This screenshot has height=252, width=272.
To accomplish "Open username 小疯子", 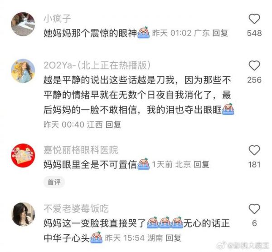I will [x=57, y=19].
